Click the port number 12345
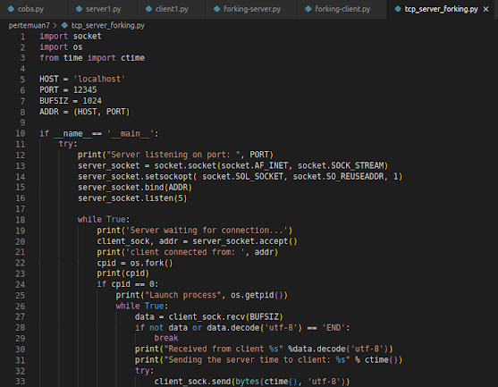The width and height of the screenshot is (498, 387). pos(85,90)
